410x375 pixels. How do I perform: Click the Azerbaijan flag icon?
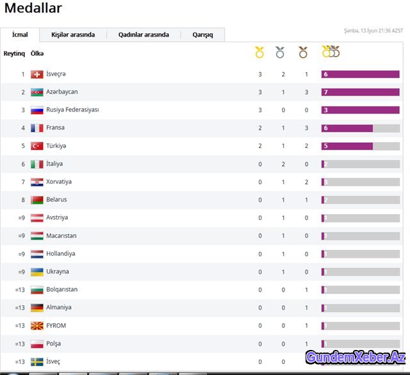[37, 92]
